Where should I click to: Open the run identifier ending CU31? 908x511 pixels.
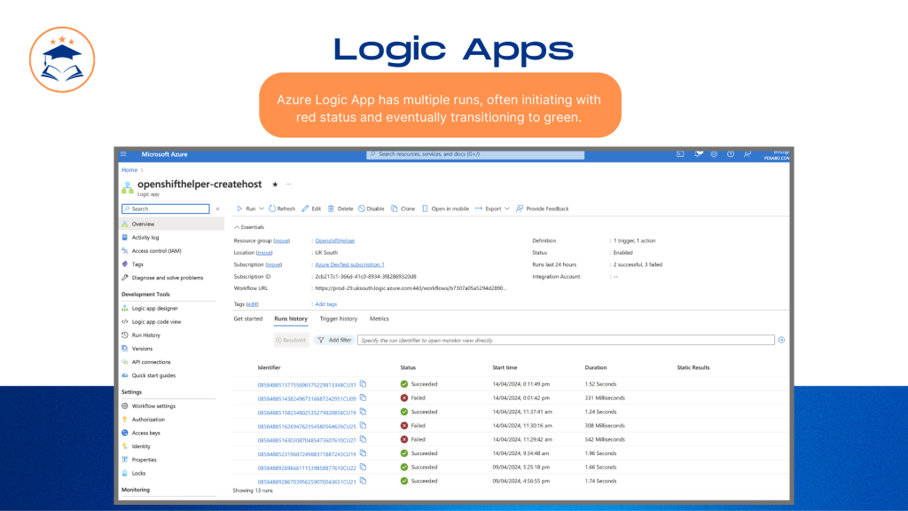pyautogui.click(x=307, y=385)
